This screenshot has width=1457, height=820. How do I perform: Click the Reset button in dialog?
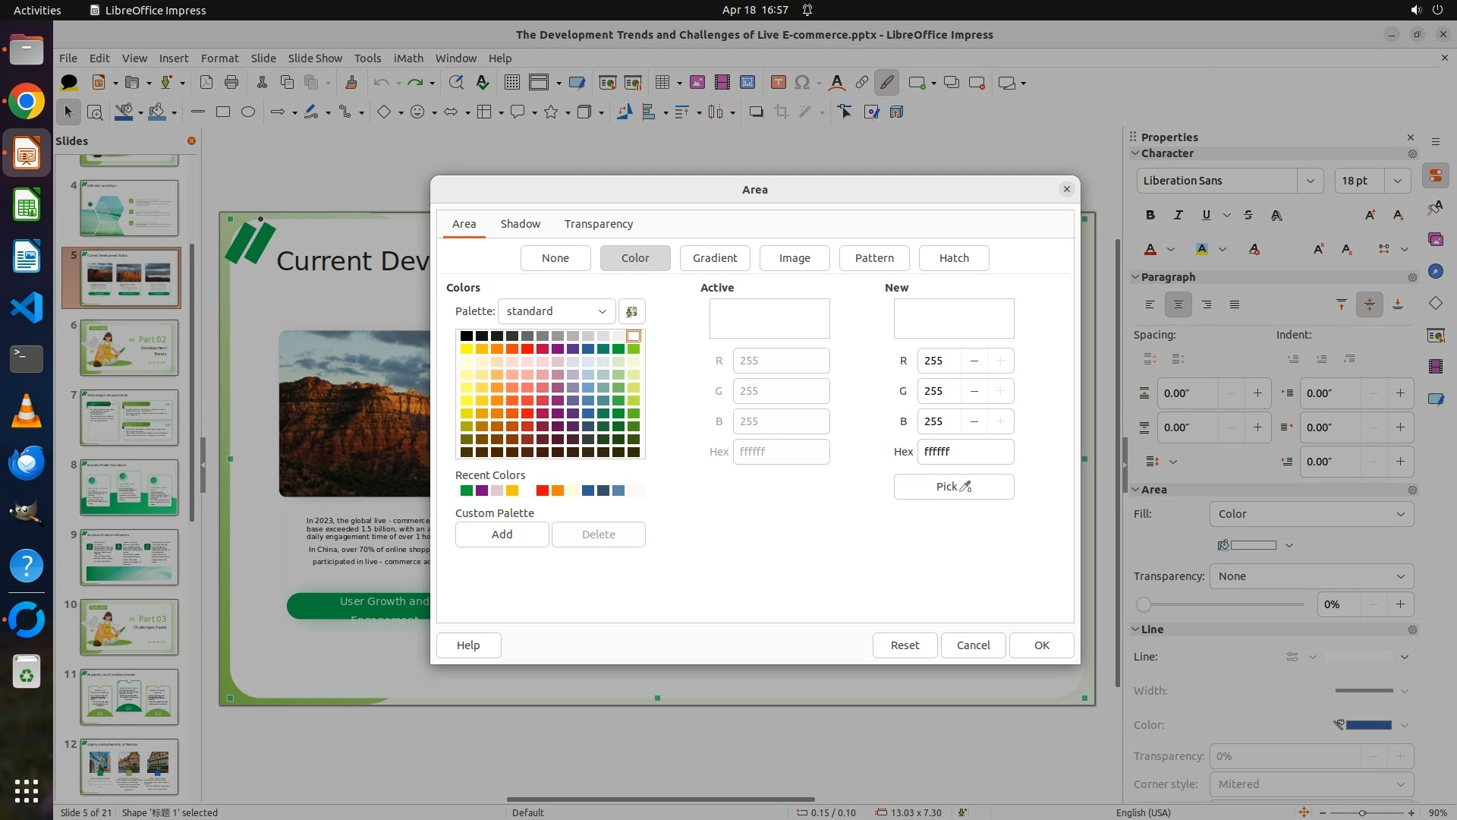click(904, 645)
